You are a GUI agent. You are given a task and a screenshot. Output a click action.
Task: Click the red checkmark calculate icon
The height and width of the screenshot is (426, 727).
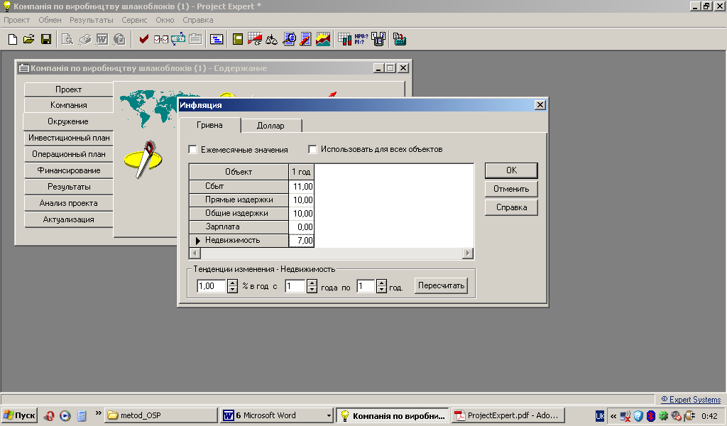[143, 39]
